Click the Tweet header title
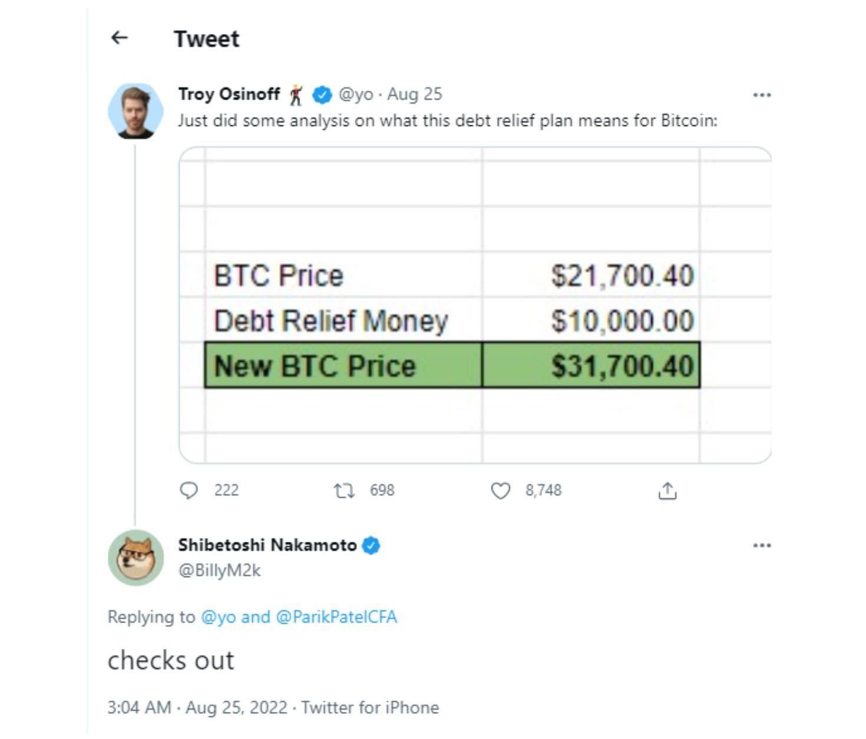Viewport: 866px width, 739px height. click(x=206, y=39)
